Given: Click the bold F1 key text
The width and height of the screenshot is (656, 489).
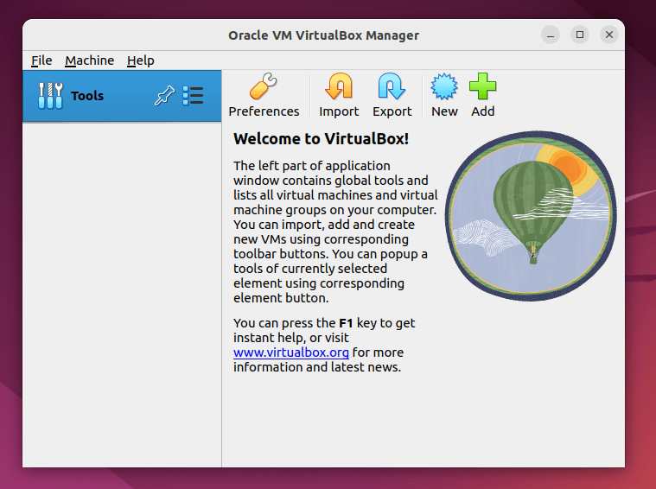Looking at the screenshot, I should click(346, 323).
